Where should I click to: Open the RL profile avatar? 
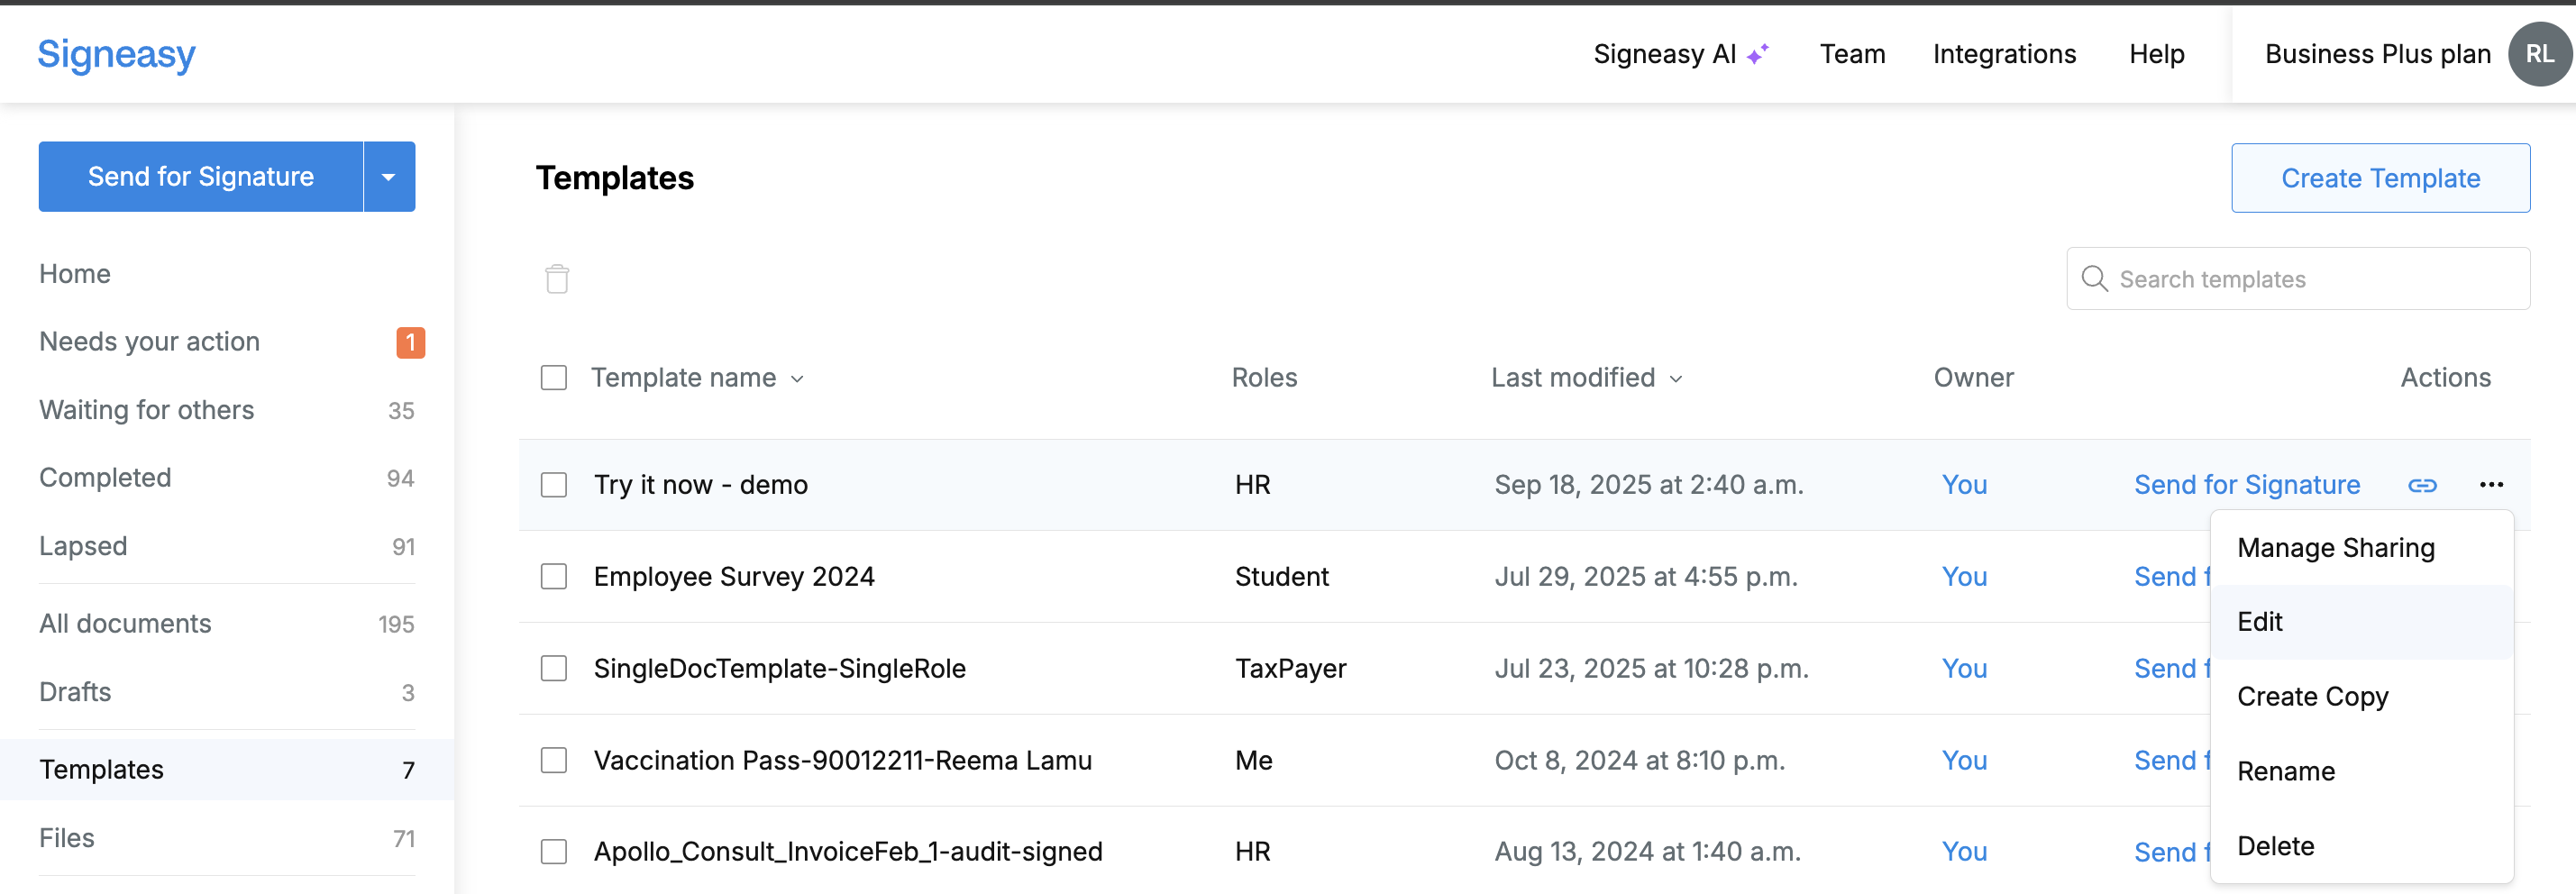coord(2539,54)
